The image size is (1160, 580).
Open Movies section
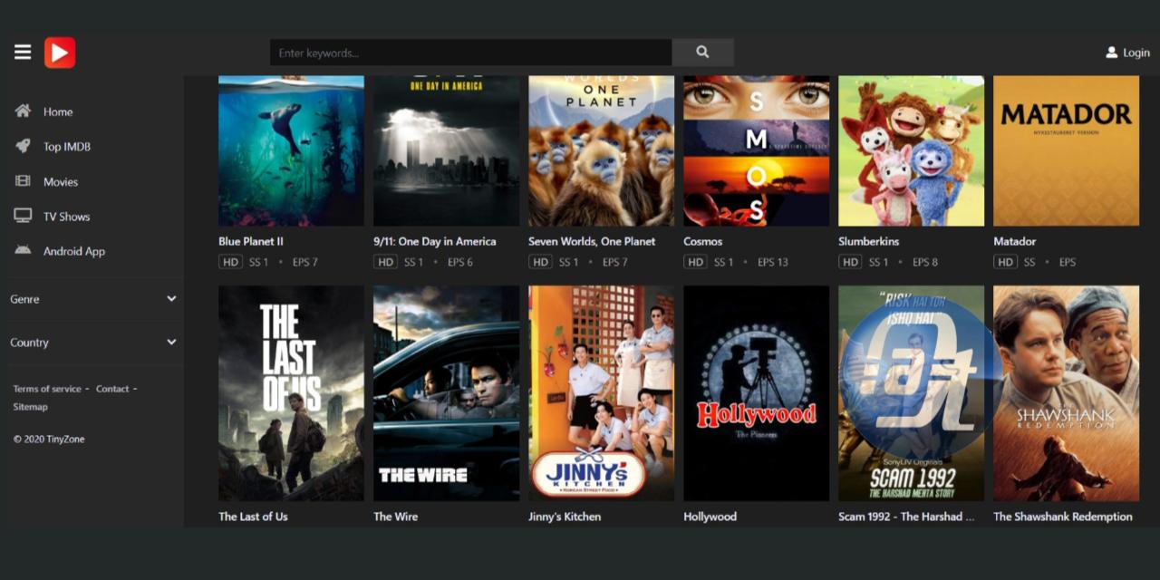click(61, 182)
